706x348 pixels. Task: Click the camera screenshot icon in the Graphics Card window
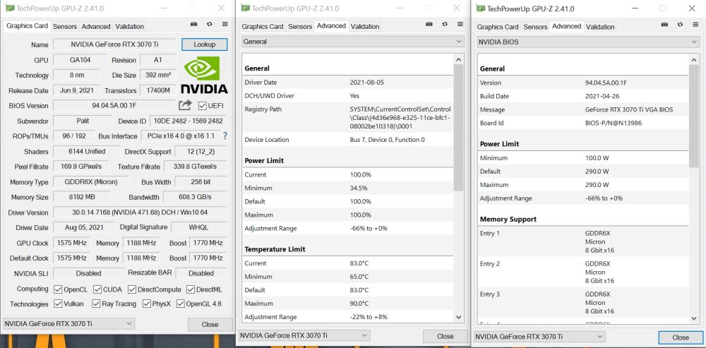pos(193,24)
